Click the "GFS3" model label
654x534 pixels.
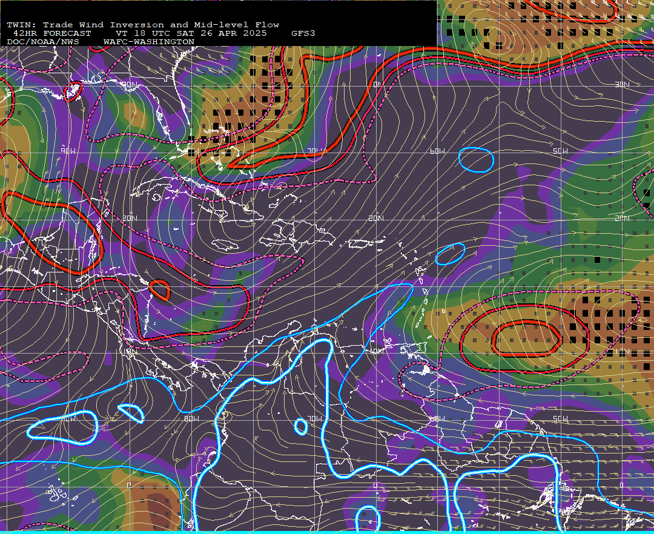coord(303,33)
